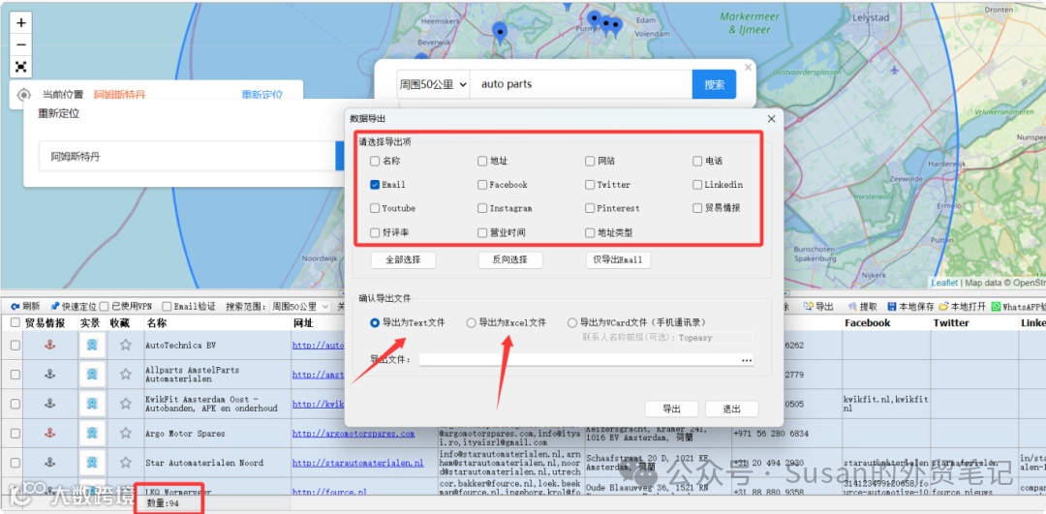This screenshot has height=514, width=1046.
Task: Select 导出为Excel文件 radio option
Action: click(471, 322)
